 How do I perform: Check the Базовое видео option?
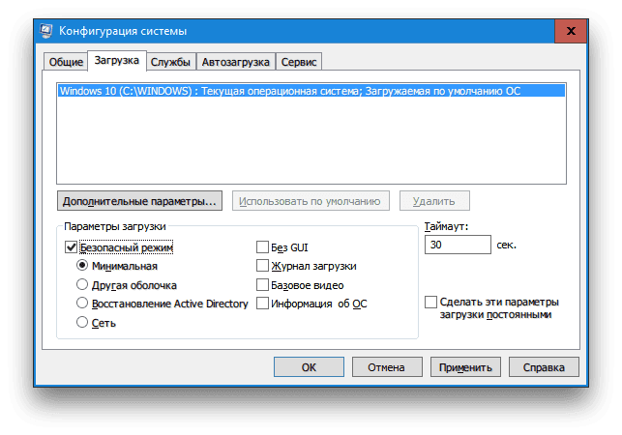point(262,285)
